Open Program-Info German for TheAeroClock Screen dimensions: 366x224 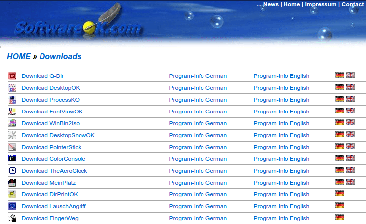coord(198,171)
